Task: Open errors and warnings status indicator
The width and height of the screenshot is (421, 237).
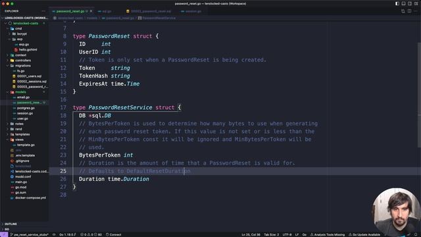Action: (91, 234)
